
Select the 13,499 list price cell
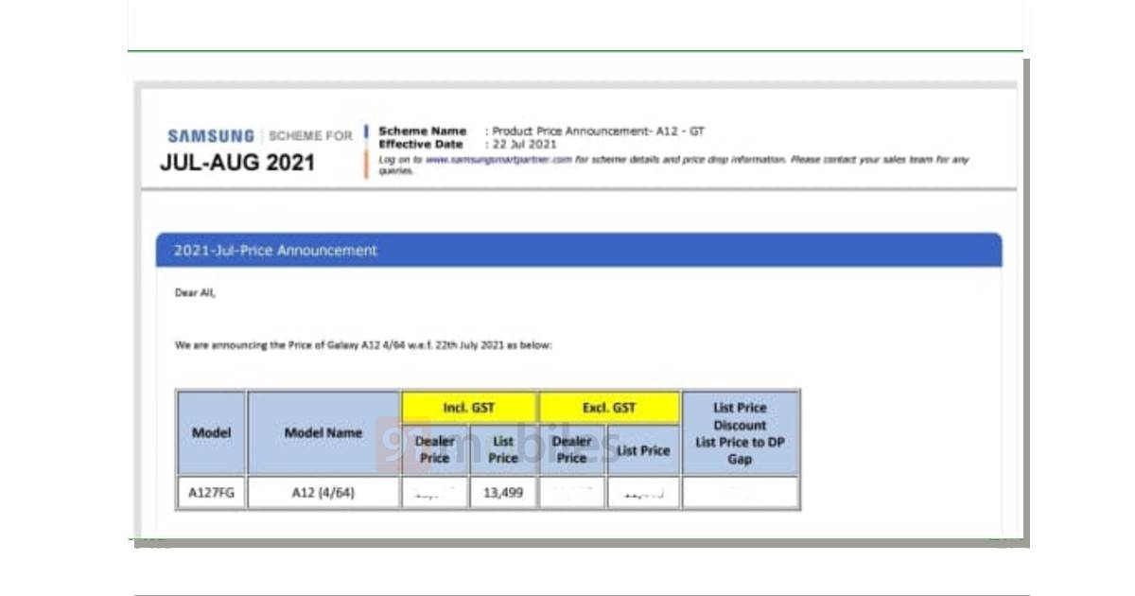click(503, 493)
